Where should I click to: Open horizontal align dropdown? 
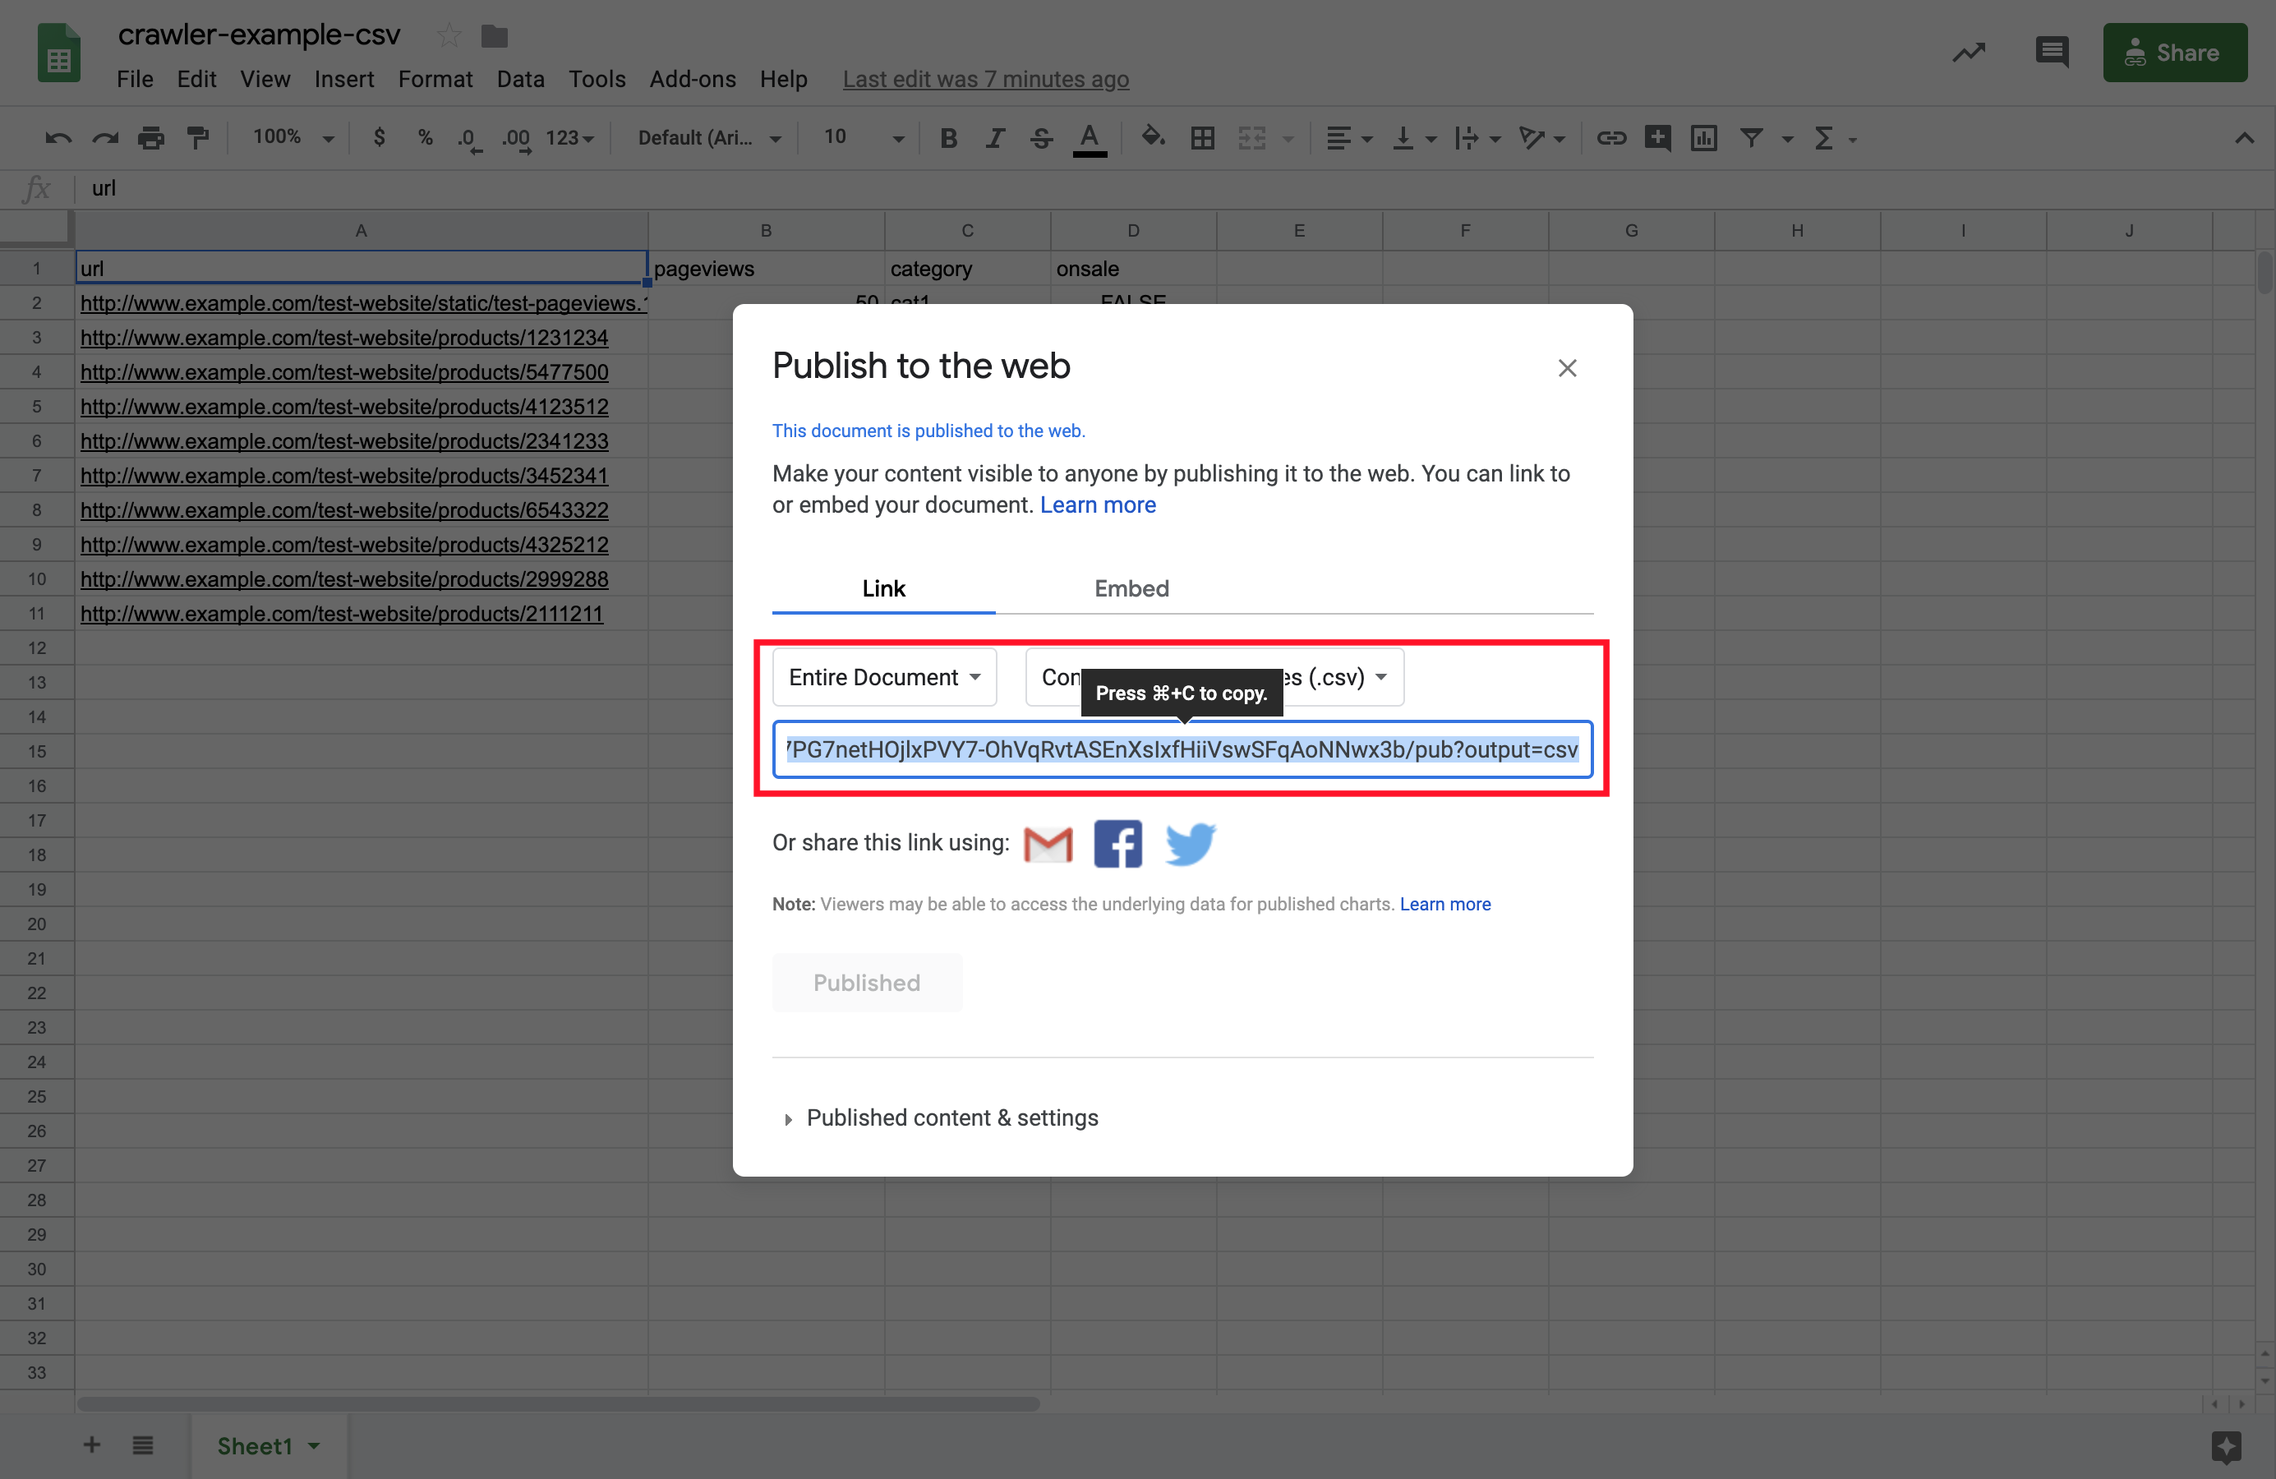pos(1348,138)
